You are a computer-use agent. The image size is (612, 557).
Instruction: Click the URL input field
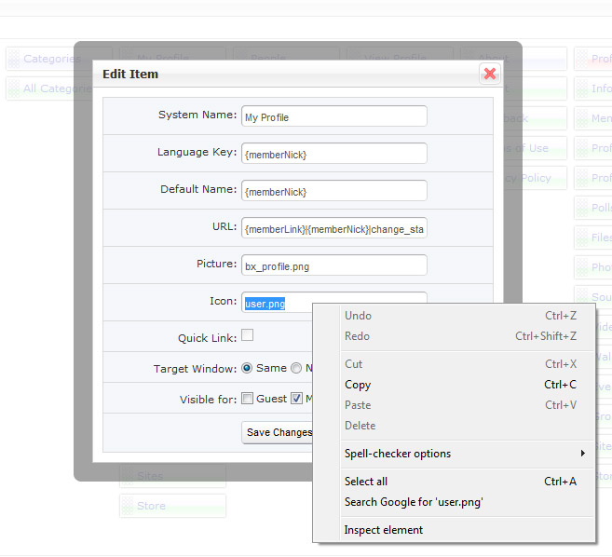(x=333, y=228)
